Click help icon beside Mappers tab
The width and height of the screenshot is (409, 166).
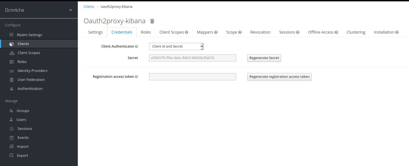point(216,32)
